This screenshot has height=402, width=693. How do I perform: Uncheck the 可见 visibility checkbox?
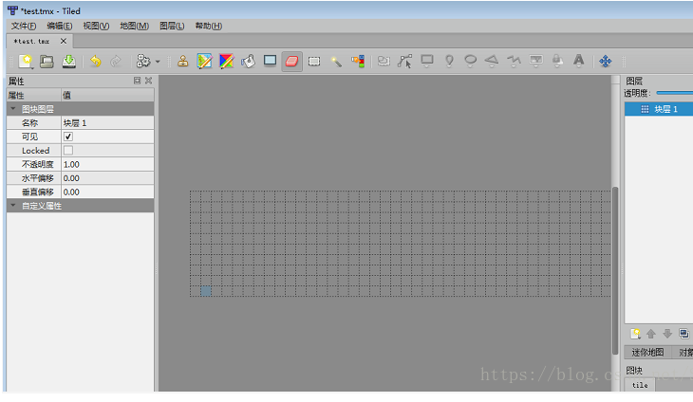pyautogui.click(x=68, y=137)
